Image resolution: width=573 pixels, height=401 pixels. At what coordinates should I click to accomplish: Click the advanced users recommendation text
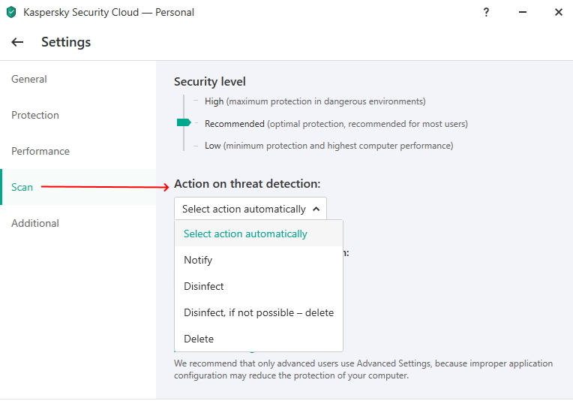(363, 369)
